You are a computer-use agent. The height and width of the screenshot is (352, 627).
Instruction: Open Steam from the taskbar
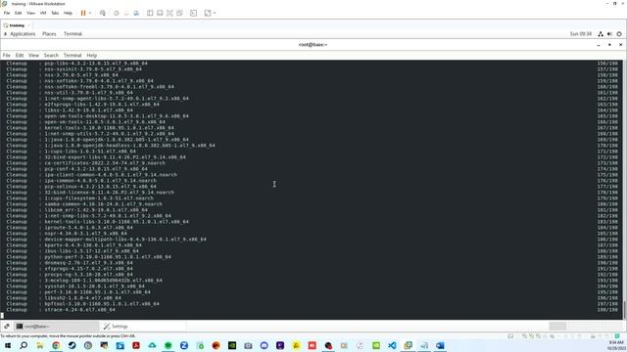(72, 345)
